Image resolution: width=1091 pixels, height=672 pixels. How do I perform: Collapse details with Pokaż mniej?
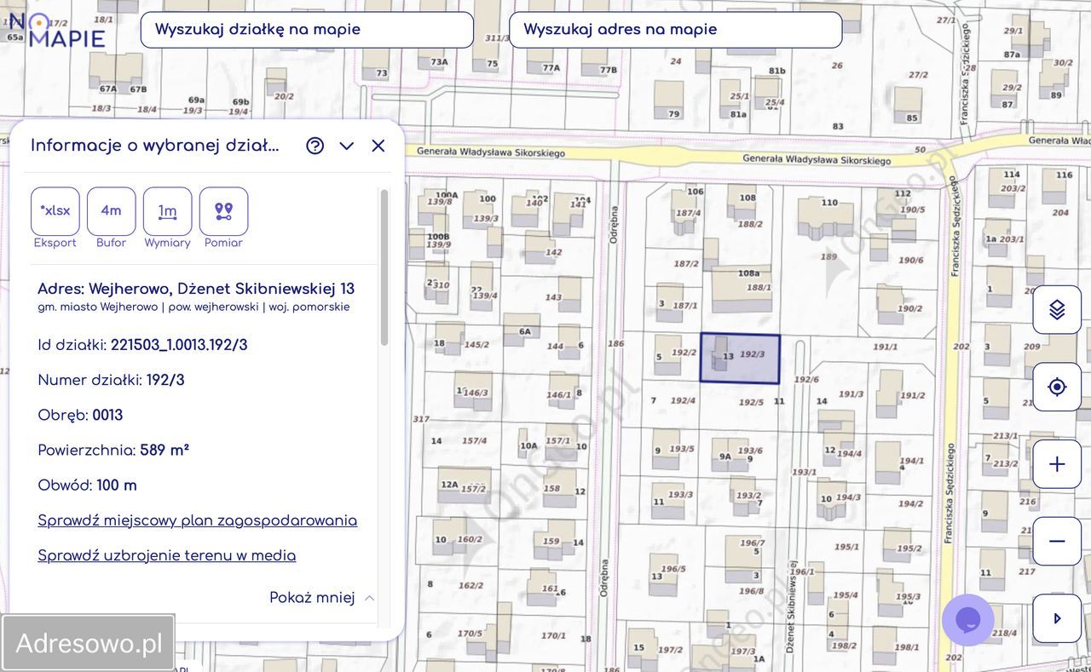321,598
